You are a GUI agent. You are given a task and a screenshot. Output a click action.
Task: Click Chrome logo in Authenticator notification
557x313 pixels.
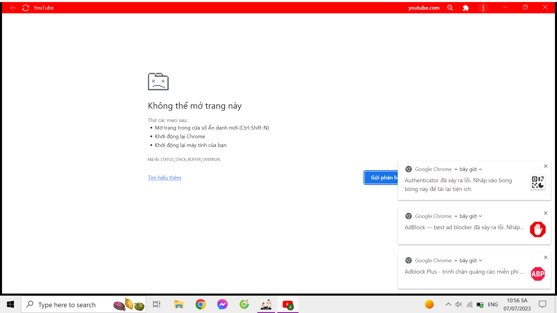408,169
